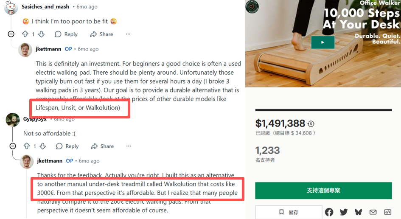Open the embed code icon
The width and height of the screenshot is (401, 219).
(x=387, y=212)
